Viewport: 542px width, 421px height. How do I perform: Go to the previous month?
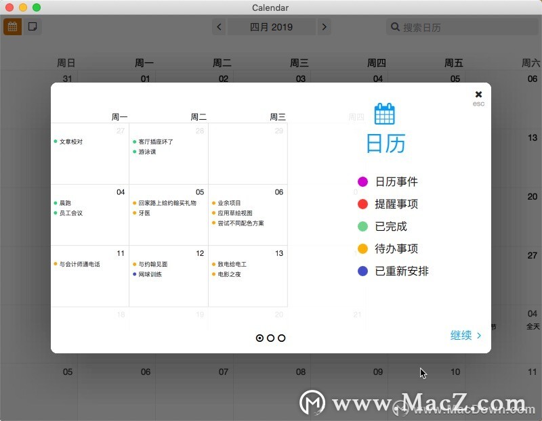pos(219,27)
